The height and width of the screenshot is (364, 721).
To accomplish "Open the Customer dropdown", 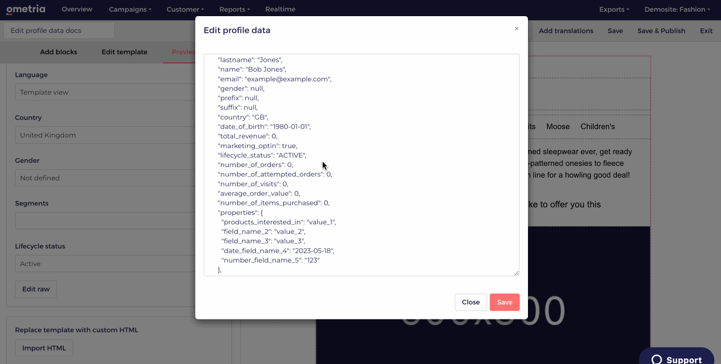I will [185, 9].
